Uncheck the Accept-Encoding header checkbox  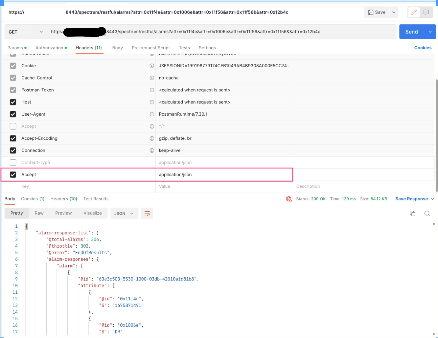tap(13, 138)
